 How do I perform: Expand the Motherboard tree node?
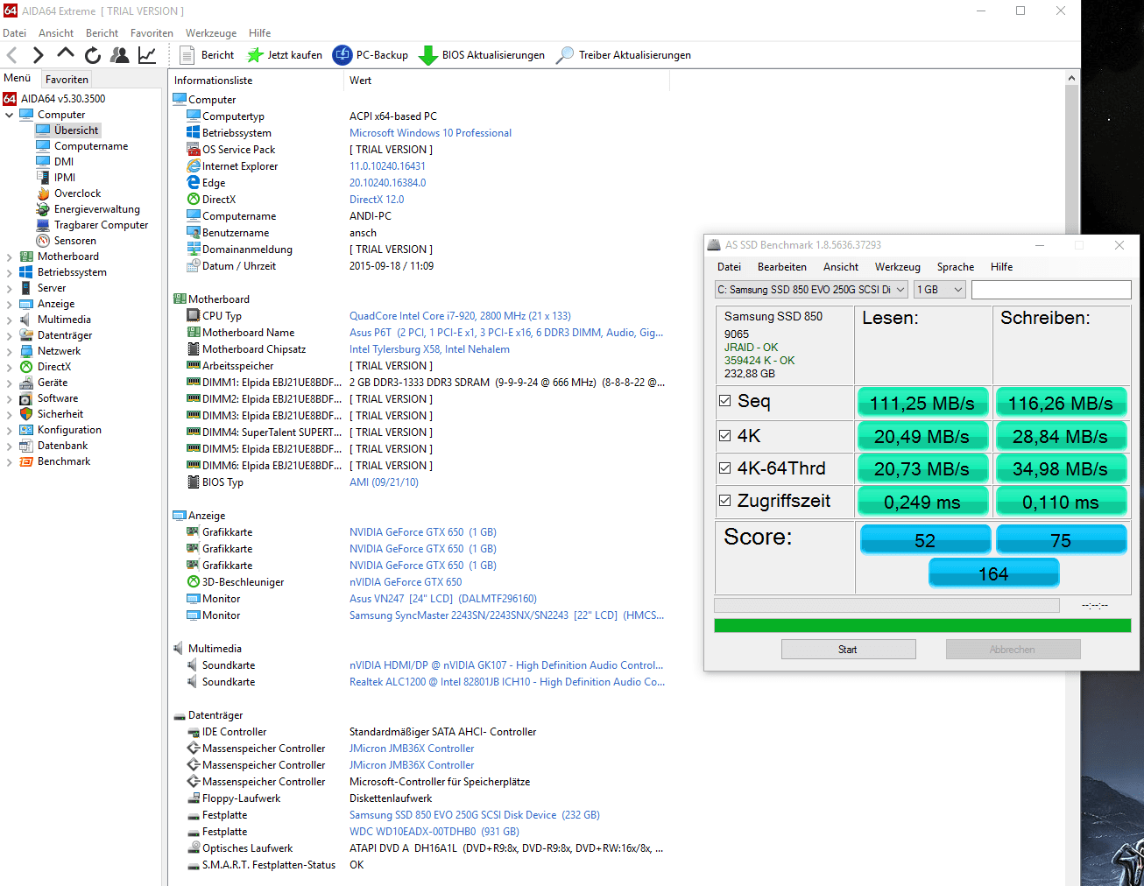(10, 257)
